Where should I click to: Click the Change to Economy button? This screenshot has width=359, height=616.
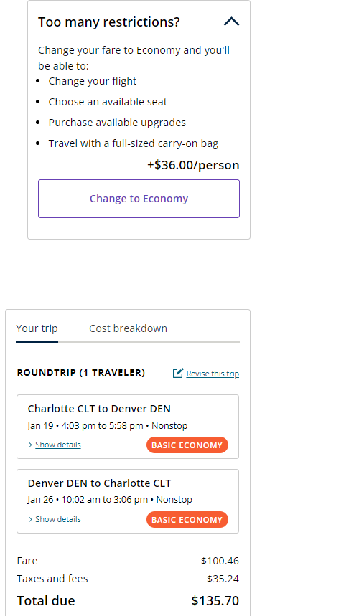(139, 199)
